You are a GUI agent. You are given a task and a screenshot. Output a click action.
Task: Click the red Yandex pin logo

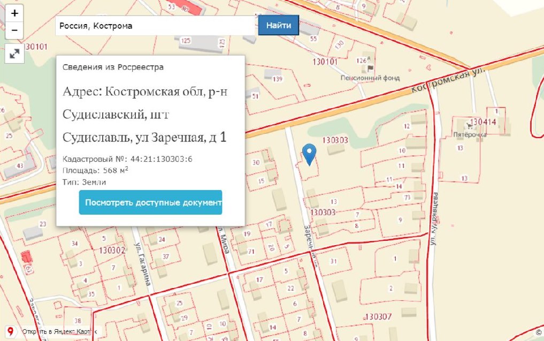coord(11,332)
